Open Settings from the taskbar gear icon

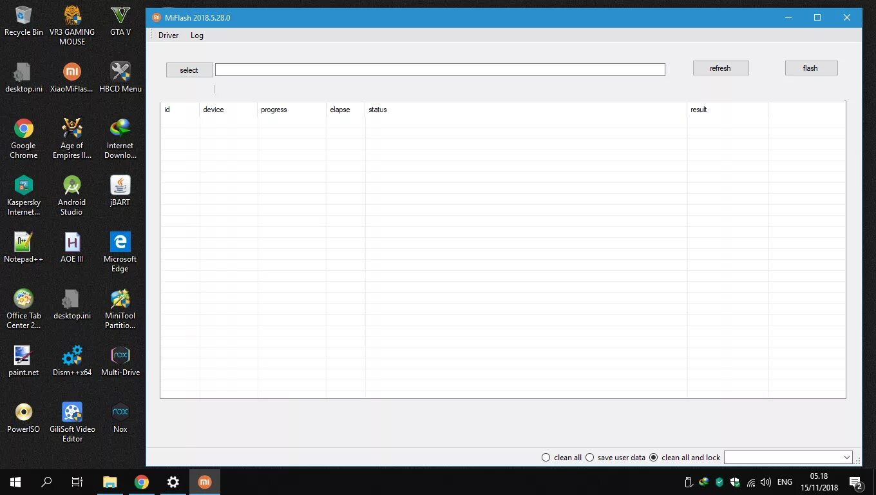point(173,482)
